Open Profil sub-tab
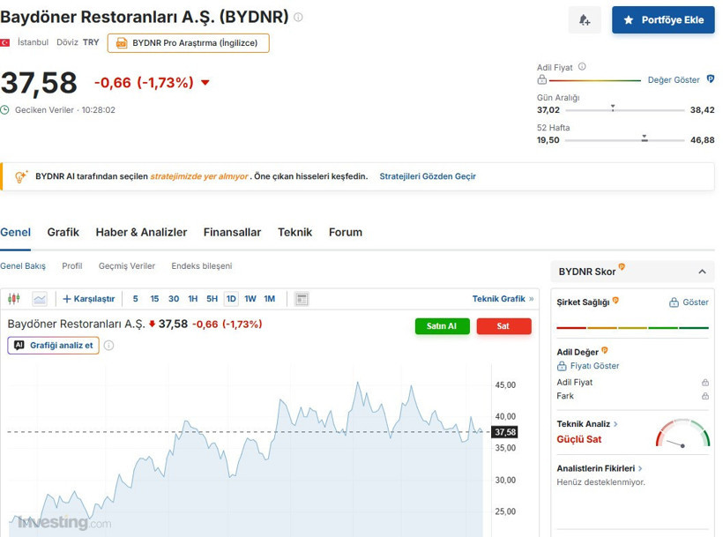The image size is (723, 537). pos(72,266)
